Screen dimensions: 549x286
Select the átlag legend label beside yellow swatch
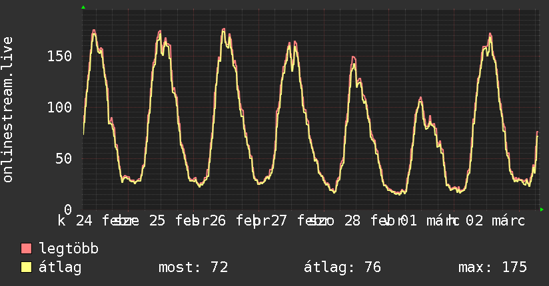(60, 267)
